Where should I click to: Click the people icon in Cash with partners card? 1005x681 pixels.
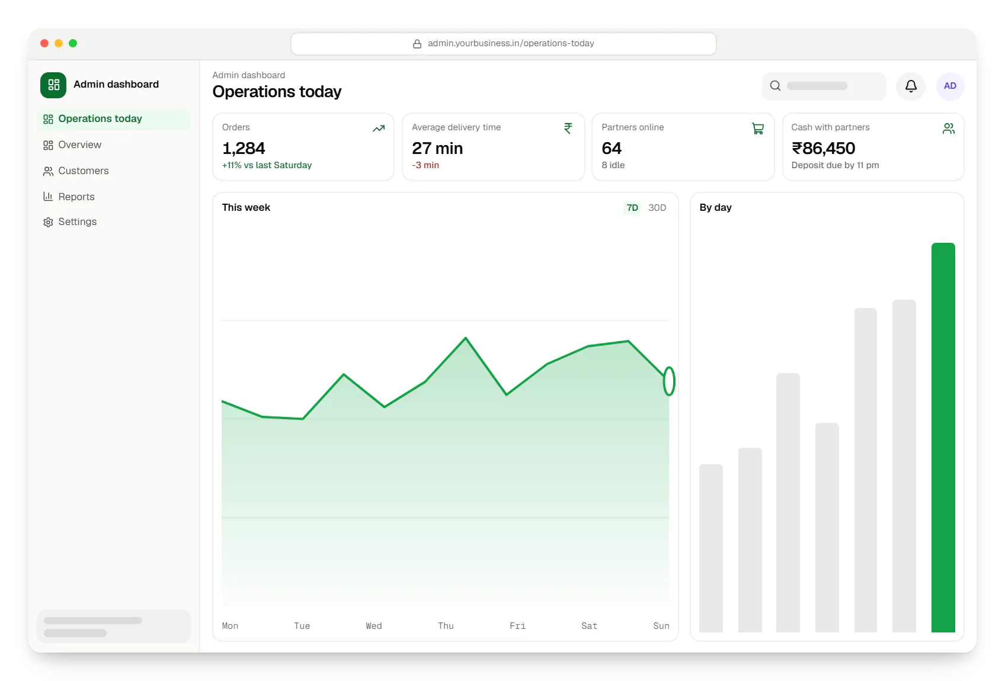pos(948,129)
